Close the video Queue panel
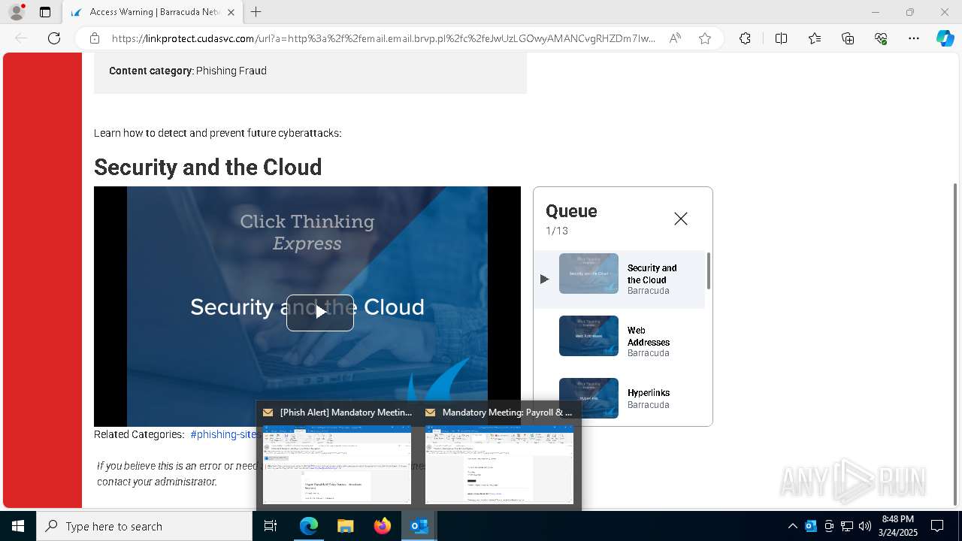Viewport: 962px width, 541px height. tap(681, 219)
